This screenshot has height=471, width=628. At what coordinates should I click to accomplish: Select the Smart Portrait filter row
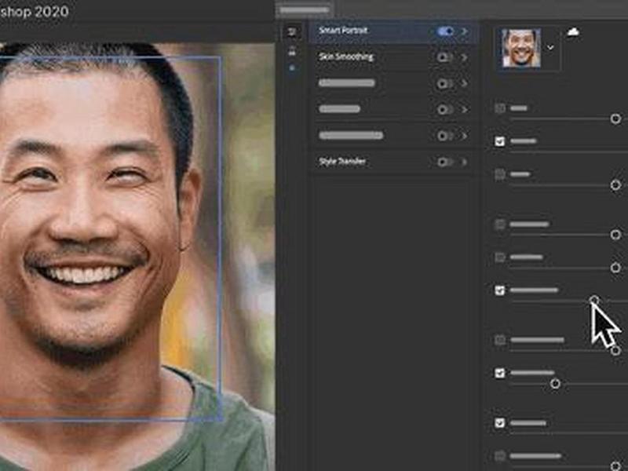[393, 31]
